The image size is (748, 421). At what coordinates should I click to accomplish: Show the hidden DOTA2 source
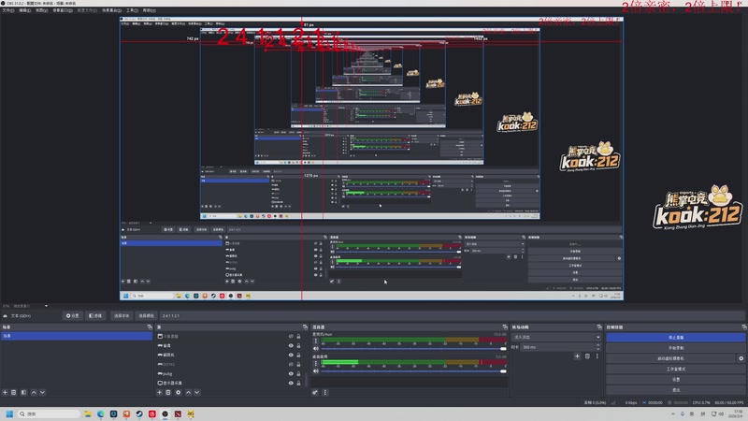point(291,364)
